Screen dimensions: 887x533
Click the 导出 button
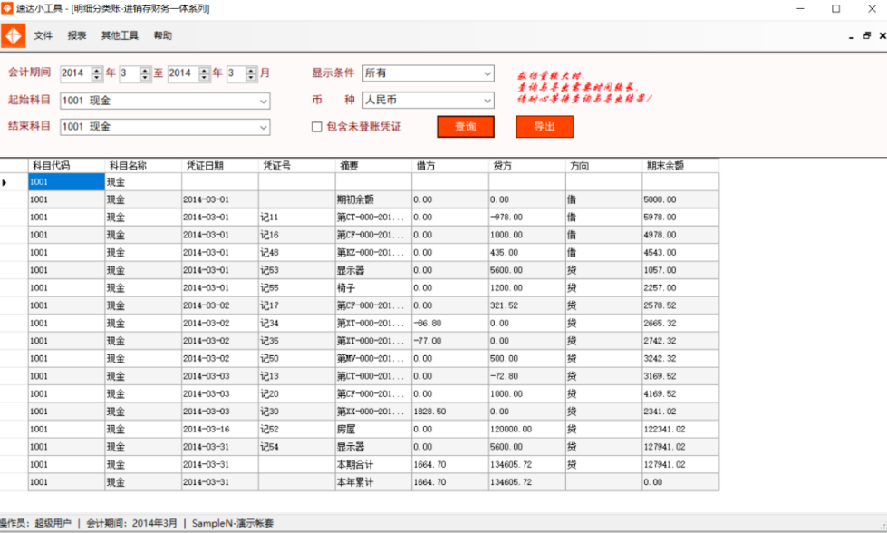[545, 127]
